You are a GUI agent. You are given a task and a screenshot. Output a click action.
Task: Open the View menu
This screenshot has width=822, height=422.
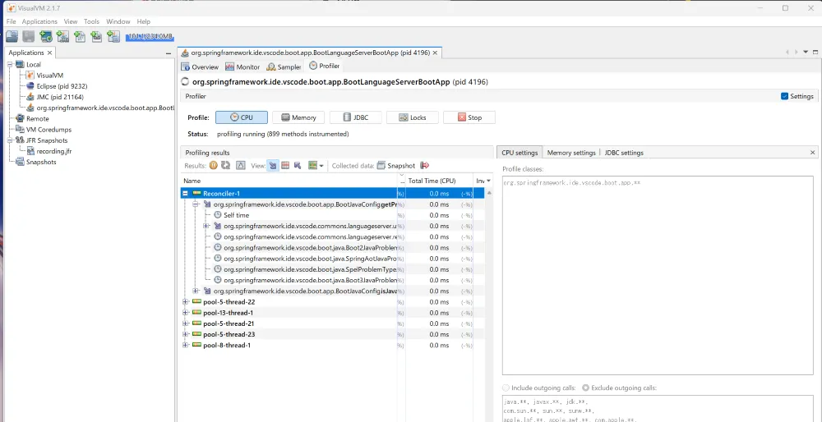pos(70,21)
